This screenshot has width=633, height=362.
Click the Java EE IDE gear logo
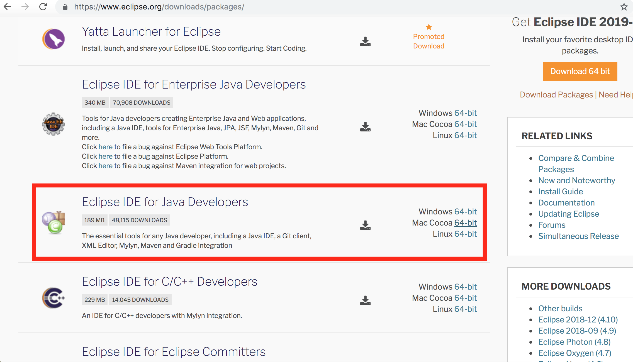53,124
